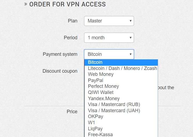Choose Free-Kassa payment method
The height and width of the screenshot is (137, 193).
(x=121, y=134)
